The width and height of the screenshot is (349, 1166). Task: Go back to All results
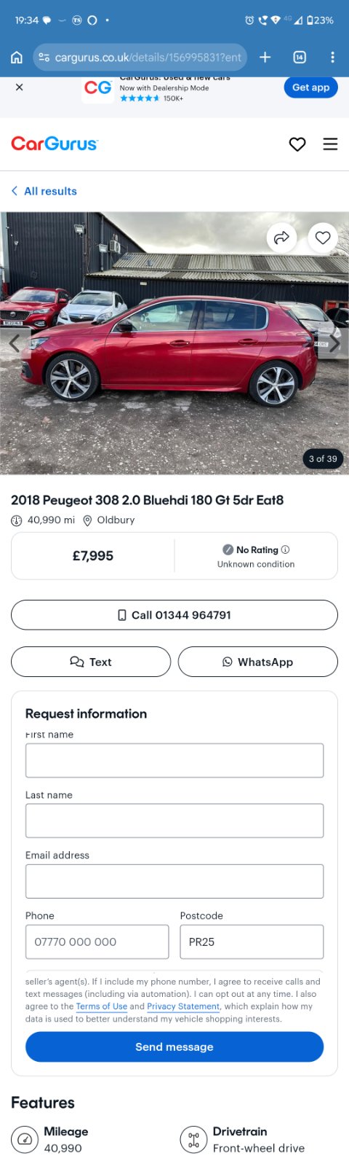point(44,191)
